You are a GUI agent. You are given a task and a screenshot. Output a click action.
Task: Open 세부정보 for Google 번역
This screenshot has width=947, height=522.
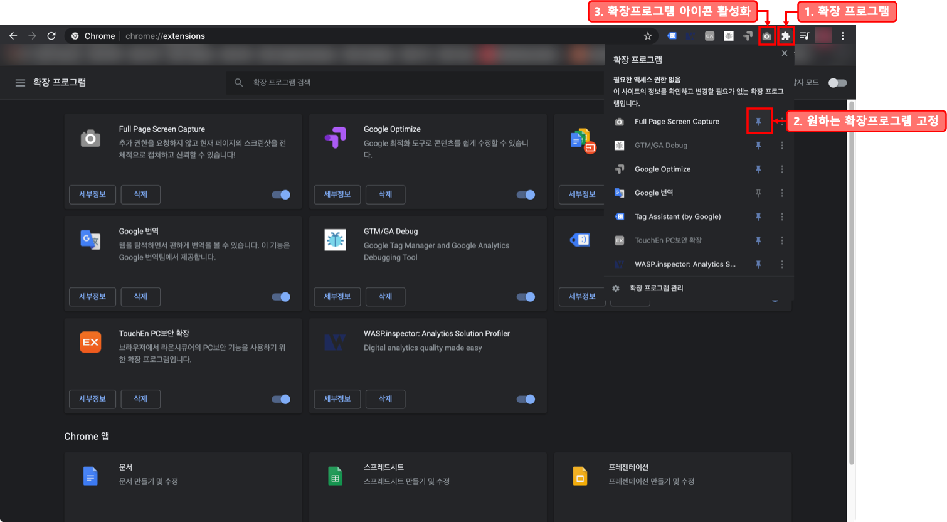click(x=92, y=297)
